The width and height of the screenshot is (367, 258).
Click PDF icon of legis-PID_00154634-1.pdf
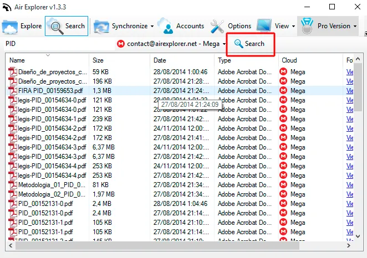[13, 118]
